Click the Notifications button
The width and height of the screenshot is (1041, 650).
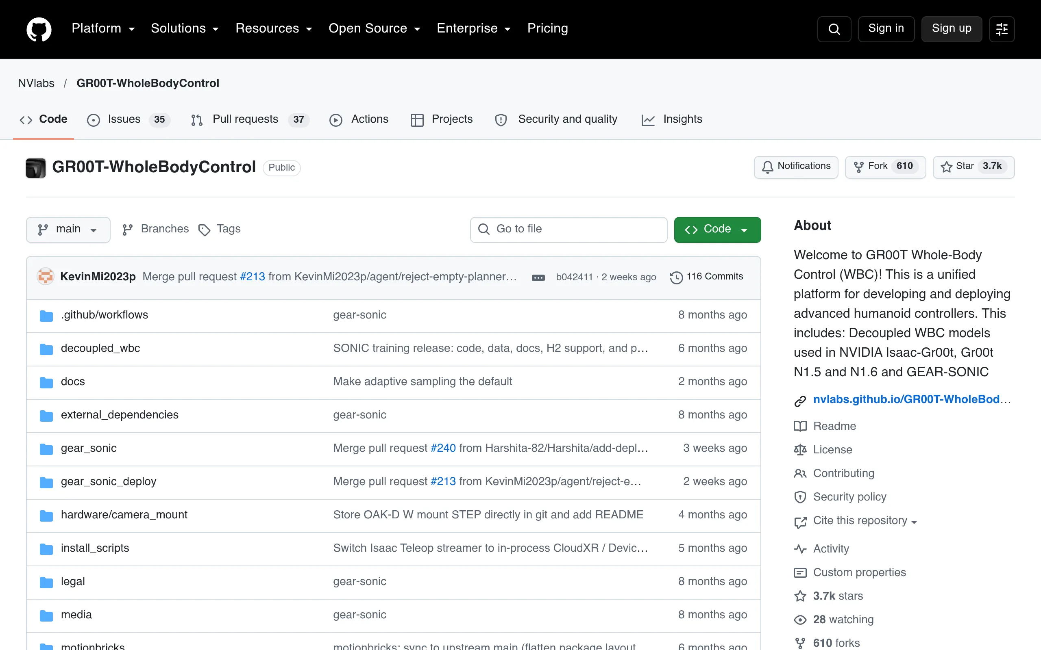tap(796, 167)
